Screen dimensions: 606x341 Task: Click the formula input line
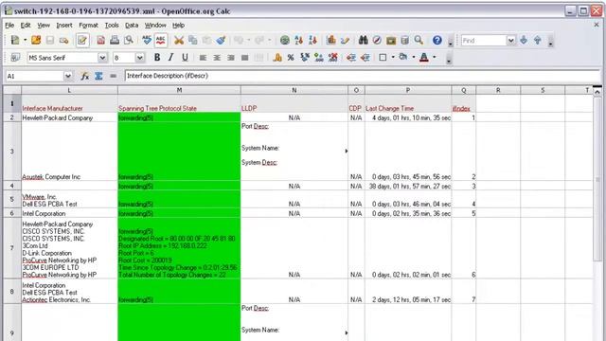coord(362,76)
